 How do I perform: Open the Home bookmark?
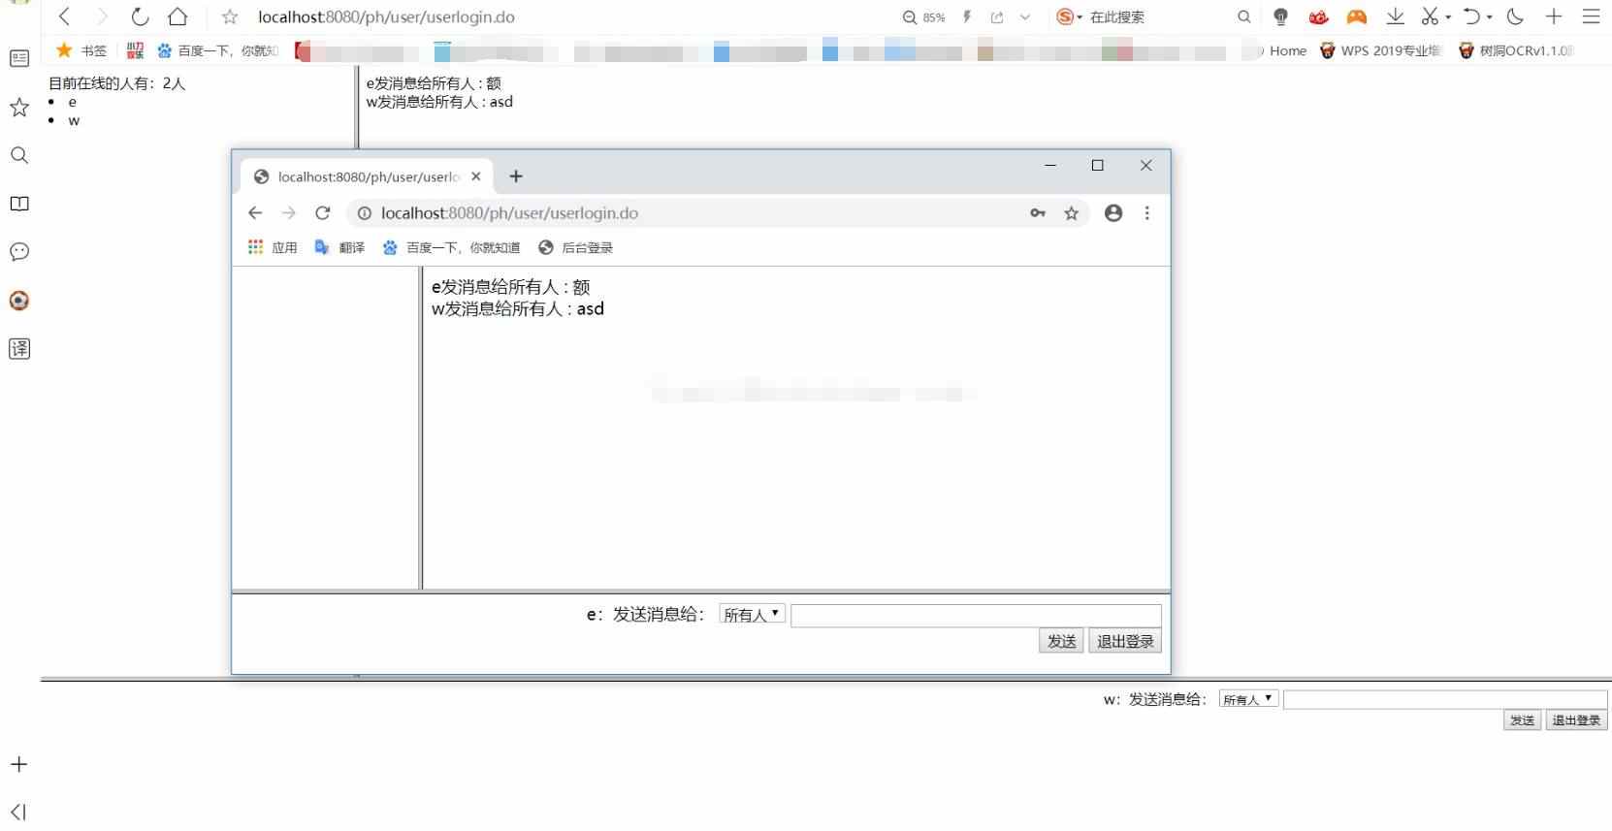tap(1287, 50)
